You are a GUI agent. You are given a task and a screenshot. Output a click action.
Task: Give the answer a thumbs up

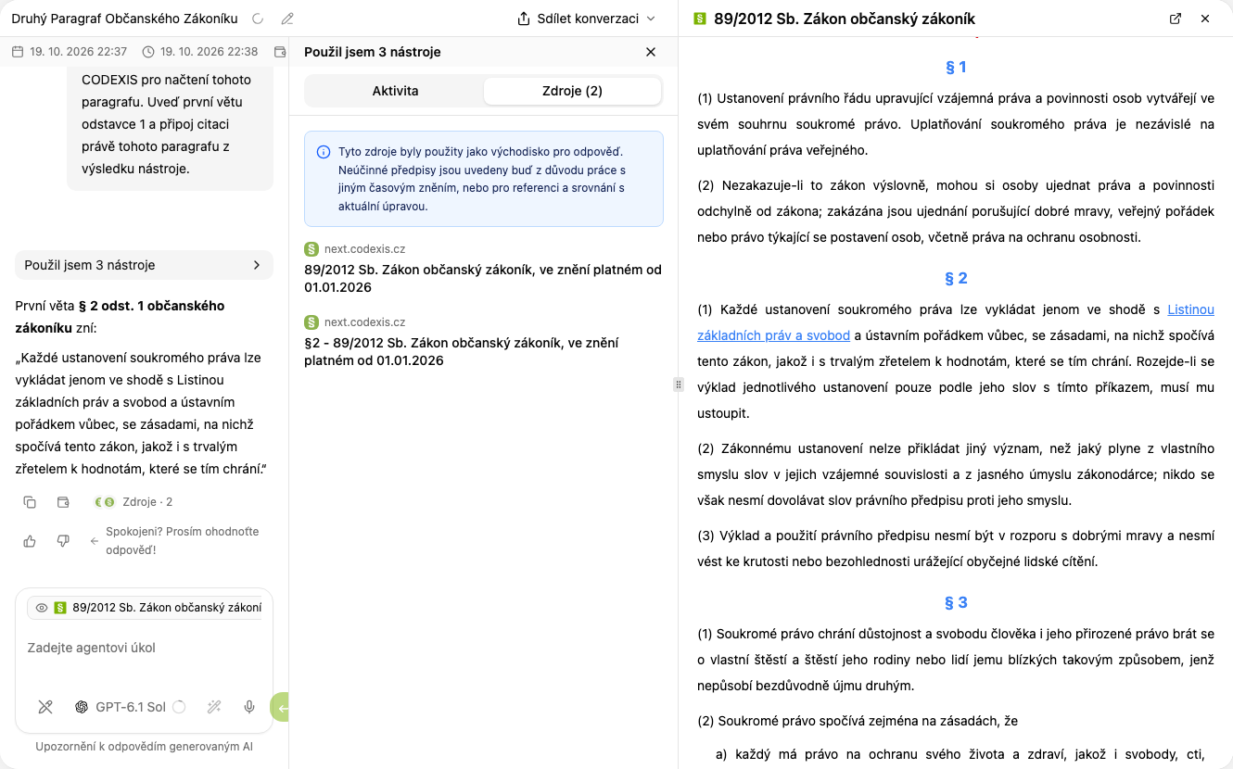[30, 541]
